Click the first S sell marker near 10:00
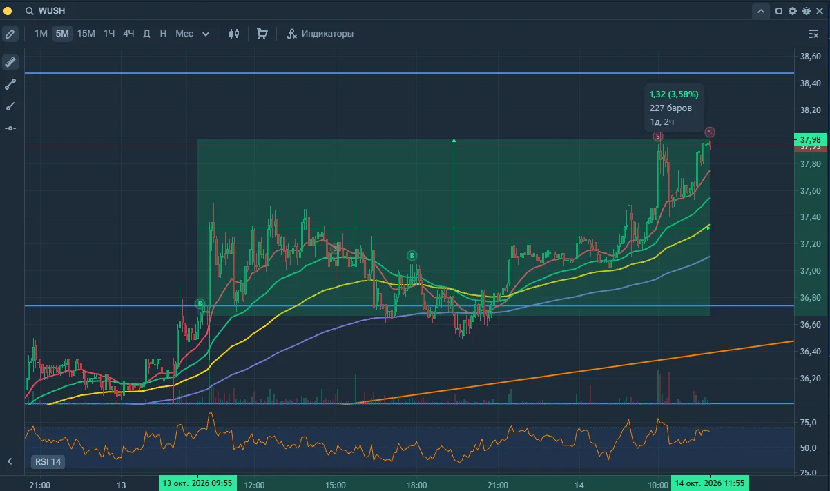This screenshot has height=491, width=830. click(x=658, y=137)
